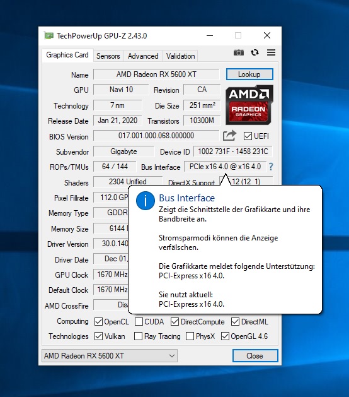Viewport: 349px width, 397px height.
Task: Click the Technology field 7 nm
Action: click(118, 105)
